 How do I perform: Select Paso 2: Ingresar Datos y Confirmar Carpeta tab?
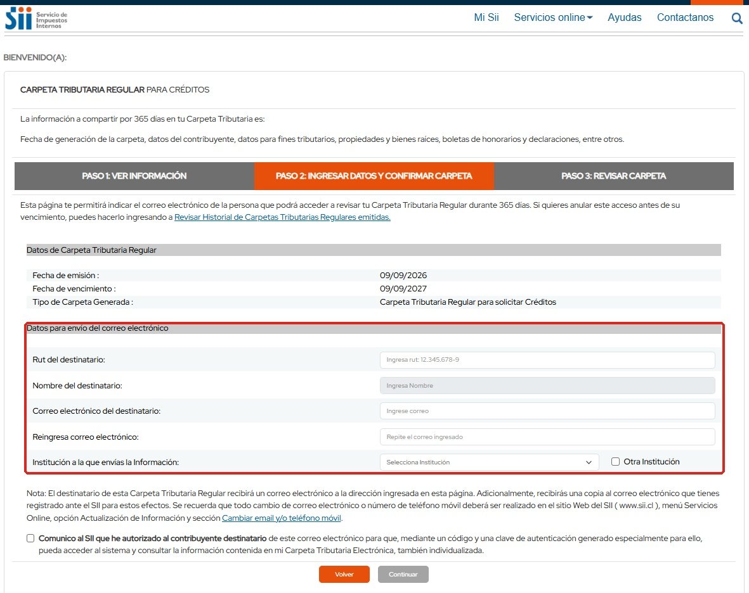[x=374, y=176]
